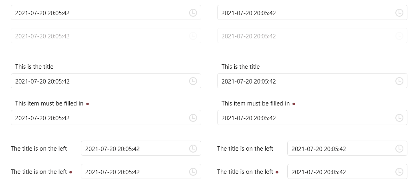Screen dimensions: 415x183
Task: Open the clock picker under right 'This is the title'
Action: pyautogui.click(x=399, y=81)
